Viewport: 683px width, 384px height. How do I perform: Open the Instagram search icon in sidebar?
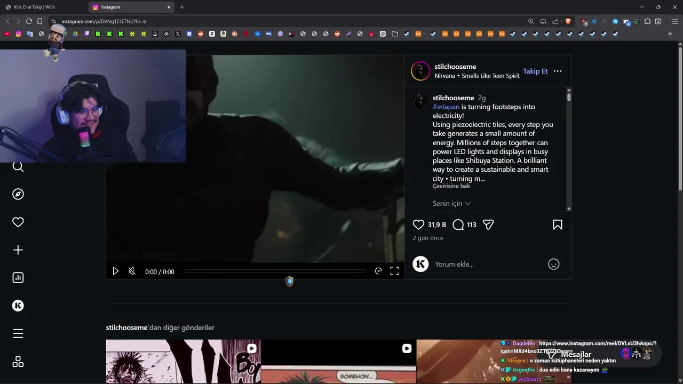[18, 167]
